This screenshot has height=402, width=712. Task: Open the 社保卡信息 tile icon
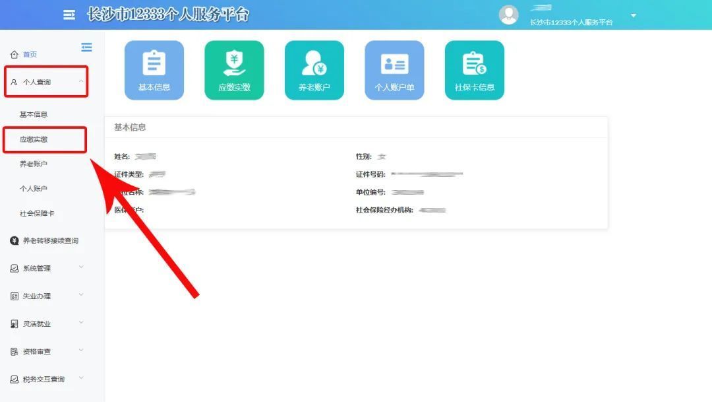[474, 64]
